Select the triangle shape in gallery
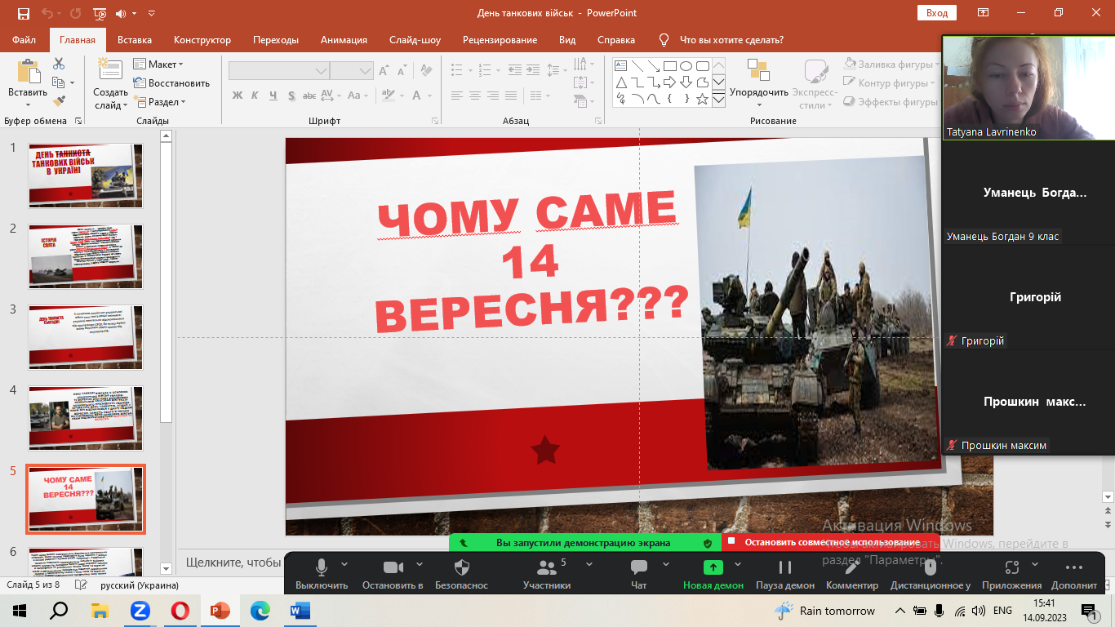 click(621, 82)
